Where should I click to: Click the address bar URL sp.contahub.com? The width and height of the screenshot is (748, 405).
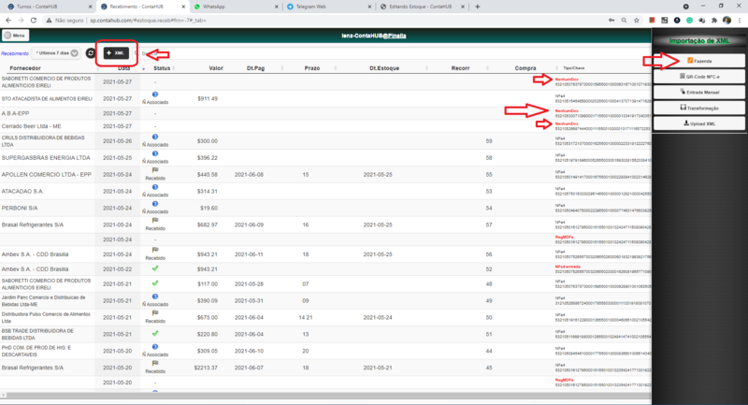point(148,21)
